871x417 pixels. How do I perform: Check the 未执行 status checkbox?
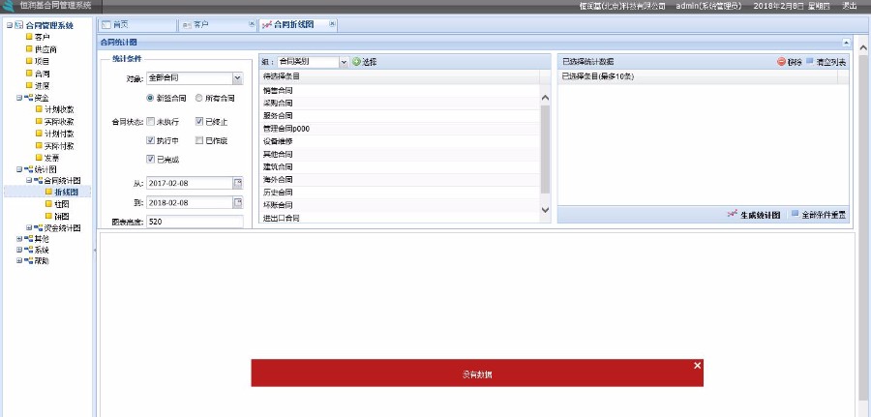click(150, 122)
